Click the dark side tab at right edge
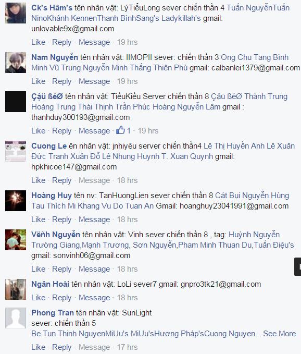301x354 pixels. point(298,266)
